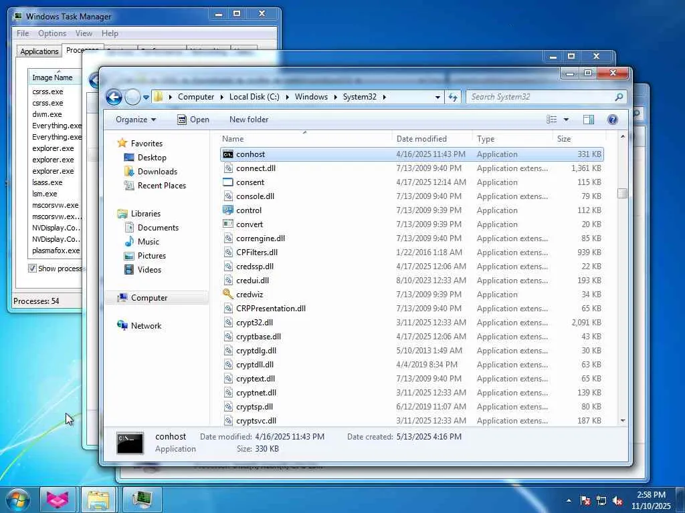Click the Change your view icon
The height and width of the screenshot is (513, 685).
[552, 120]
